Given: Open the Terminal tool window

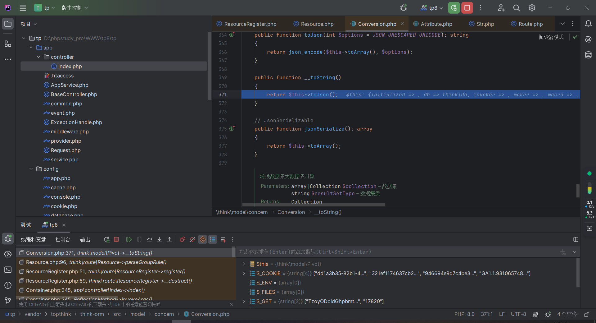Looking at the screenshot, I should pyautogui.click(x=8, y=270).
